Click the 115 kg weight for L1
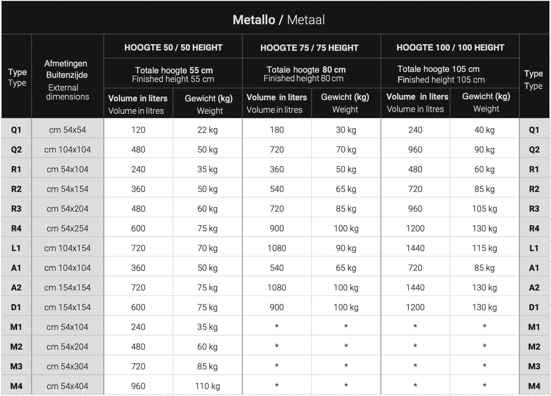This screenshot has width=551, height=396. coord(484,248)
